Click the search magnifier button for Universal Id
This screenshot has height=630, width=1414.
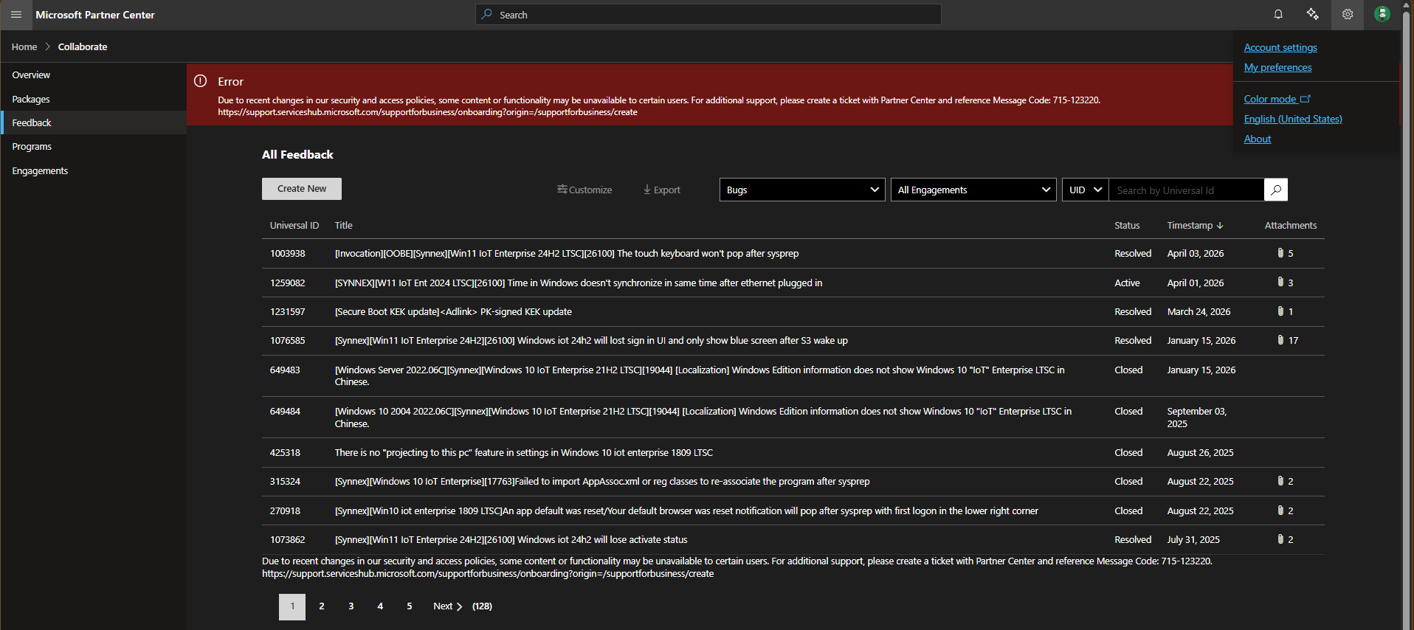[x=1276, y=190]
